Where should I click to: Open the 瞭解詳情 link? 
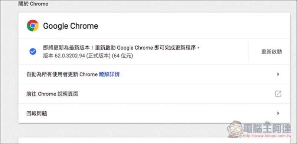tap(109, 74)
